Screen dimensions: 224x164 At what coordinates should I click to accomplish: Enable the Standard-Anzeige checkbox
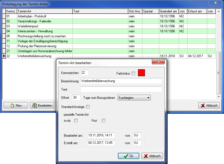(88, 107)
